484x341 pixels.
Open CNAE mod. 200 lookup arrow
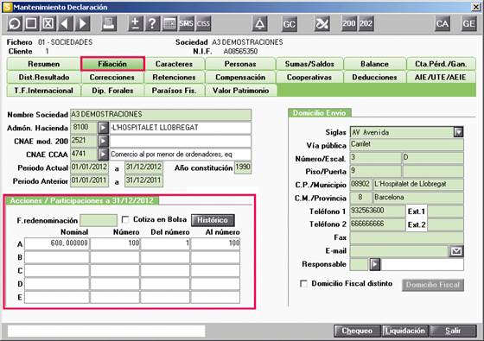103,141
